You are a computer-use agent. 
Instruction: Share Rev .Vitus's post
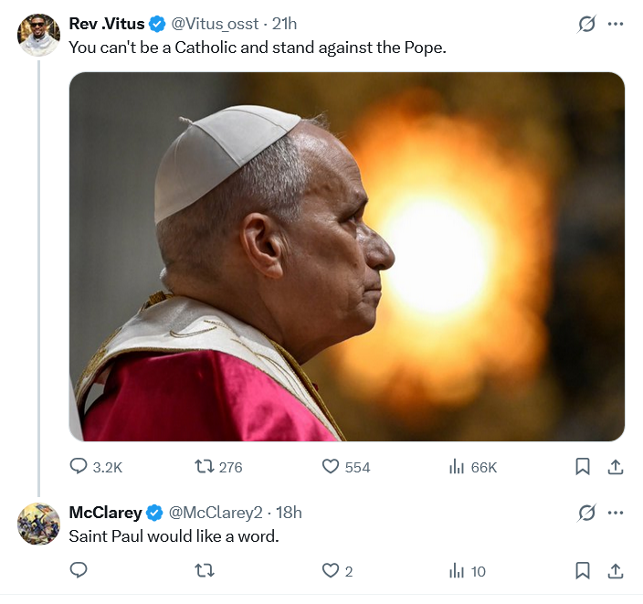[616, 467]
